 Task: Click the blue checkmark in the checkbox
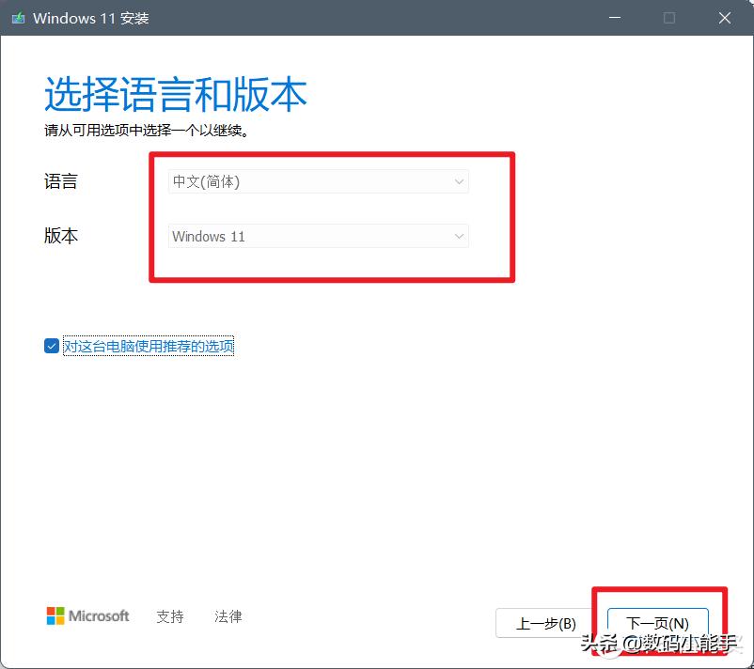(52, 346)
